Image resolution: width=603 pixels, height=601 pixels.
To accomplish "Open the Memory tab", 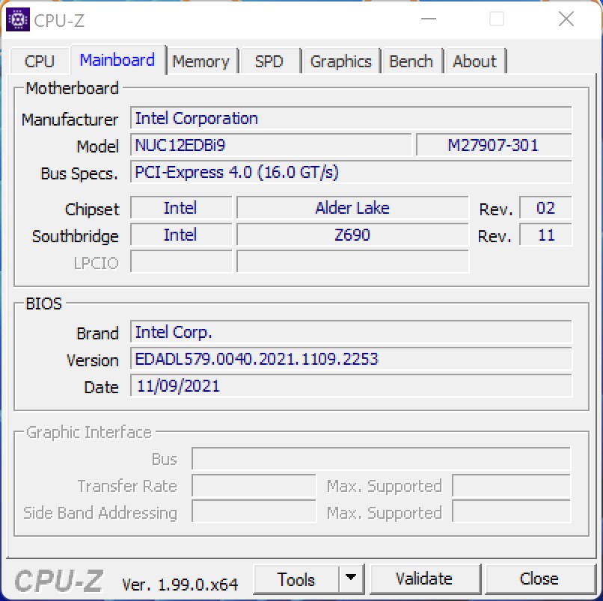I will click(x=201, y=61).
